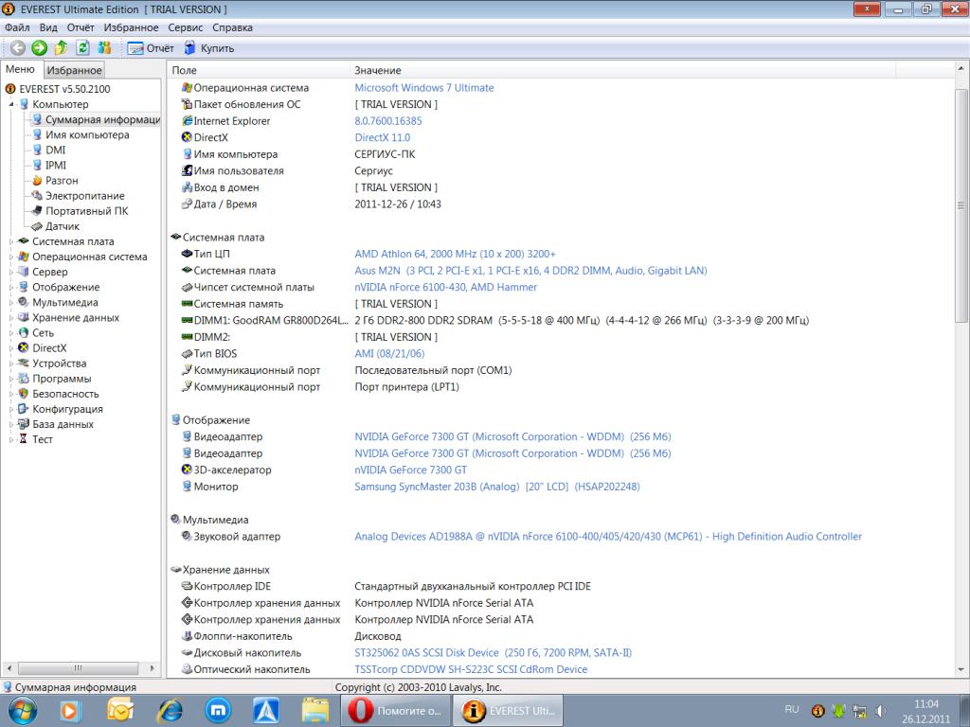The width and height of the screenshot is (970, 727).
Task: Click the Тест hourglass icon
Action: (x=24, y=439)
